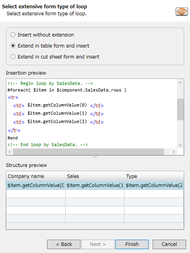
Task: Select Extend in cut sheet form and insert
Action: [55, 57]
